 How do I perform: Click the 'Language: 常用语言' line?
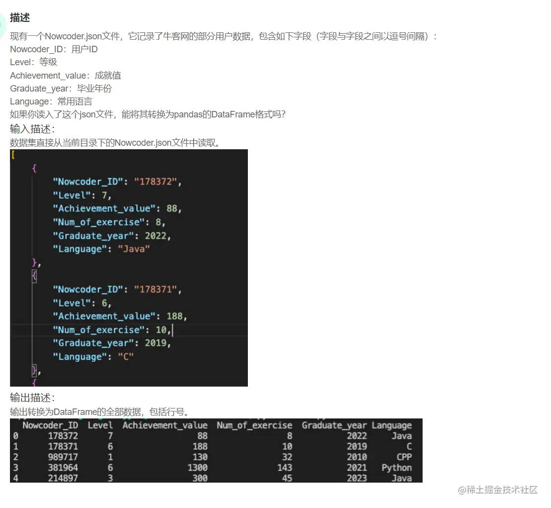(51, 102)
